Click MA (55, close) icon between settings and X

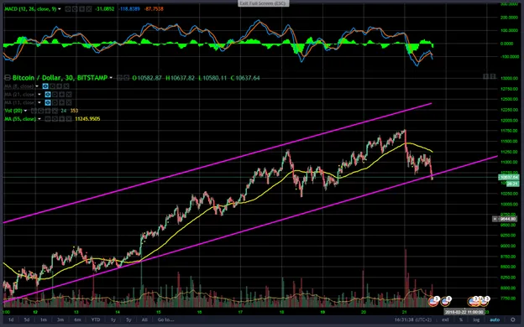pyautogui.click(x=61, y=119)
